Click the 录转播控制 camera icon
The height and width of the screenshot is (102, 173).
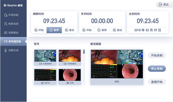click(6, 42)
